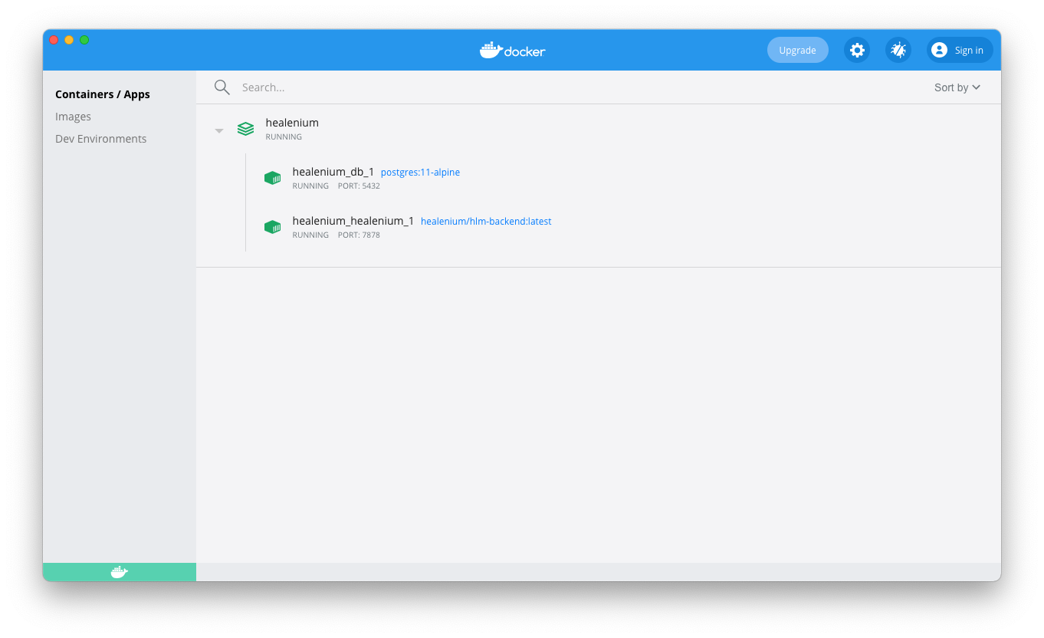Viewport: 1044px width, 638px height.
Task: Open Docker Desktop settings with the gear icon
Action: 856,49
